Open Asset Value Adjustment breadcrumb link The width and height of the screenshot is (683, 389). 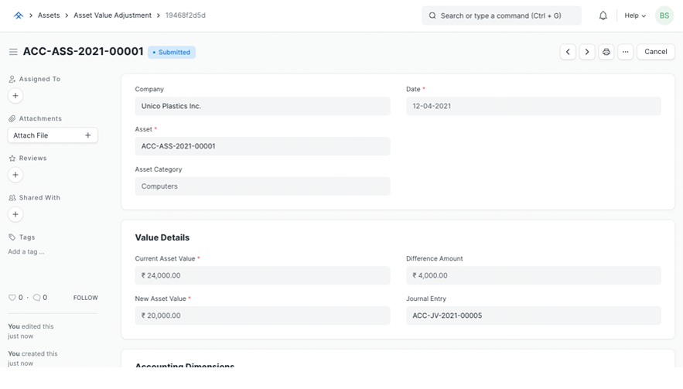[114, 15]
